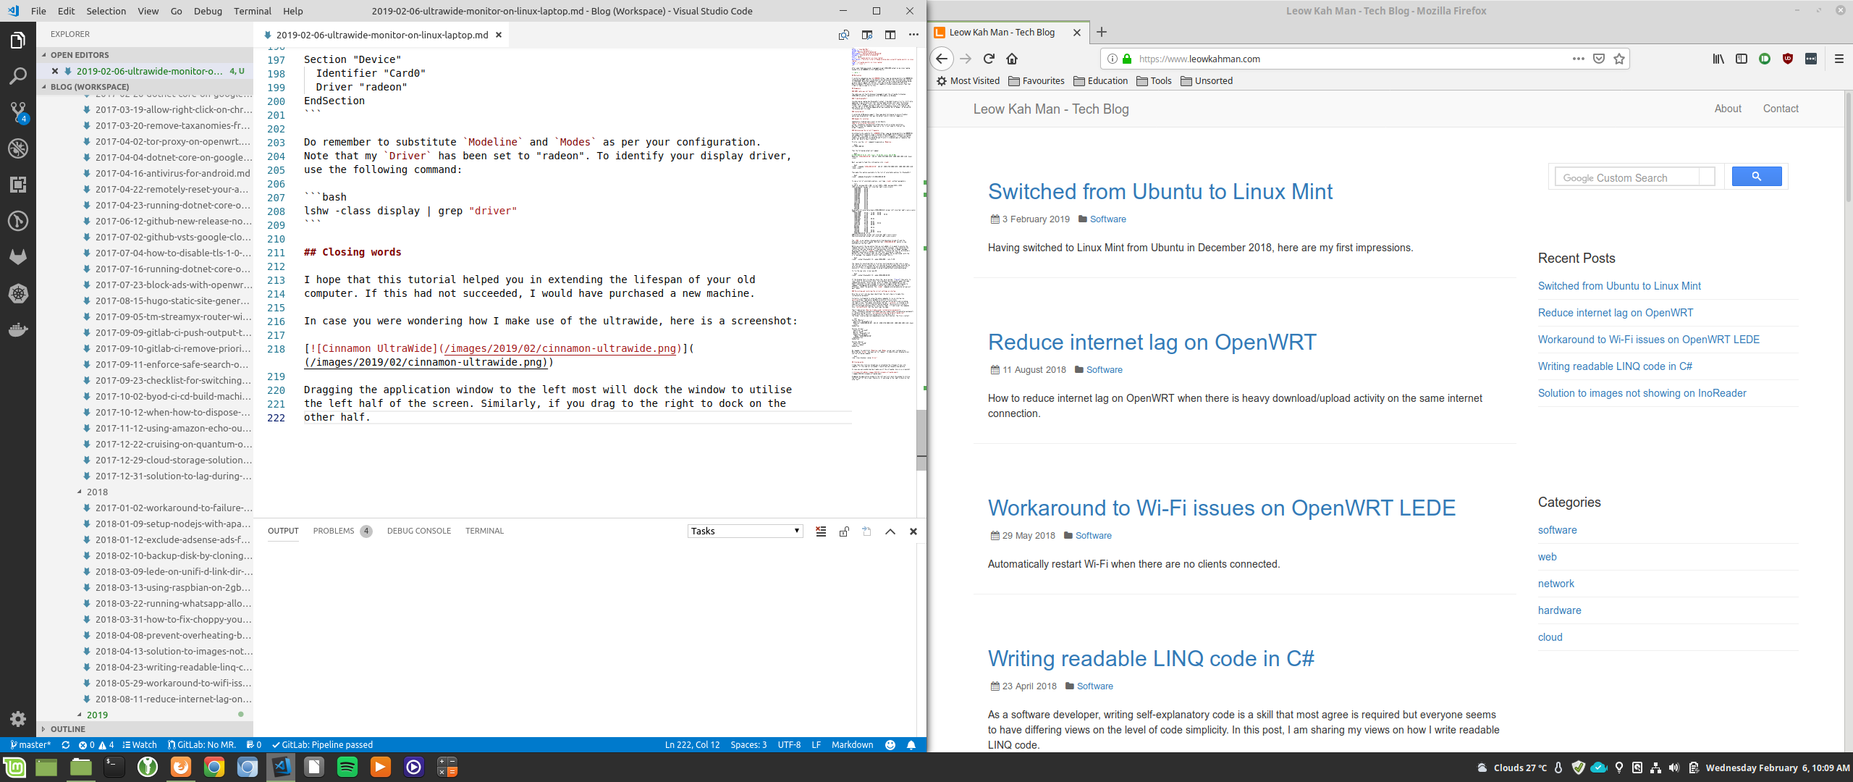The width and height of the screenshot is (1853, 782).
Task: Open the Manage gear at the activity bar bottom
Action: pyautogui.click(x=18, y=718)
